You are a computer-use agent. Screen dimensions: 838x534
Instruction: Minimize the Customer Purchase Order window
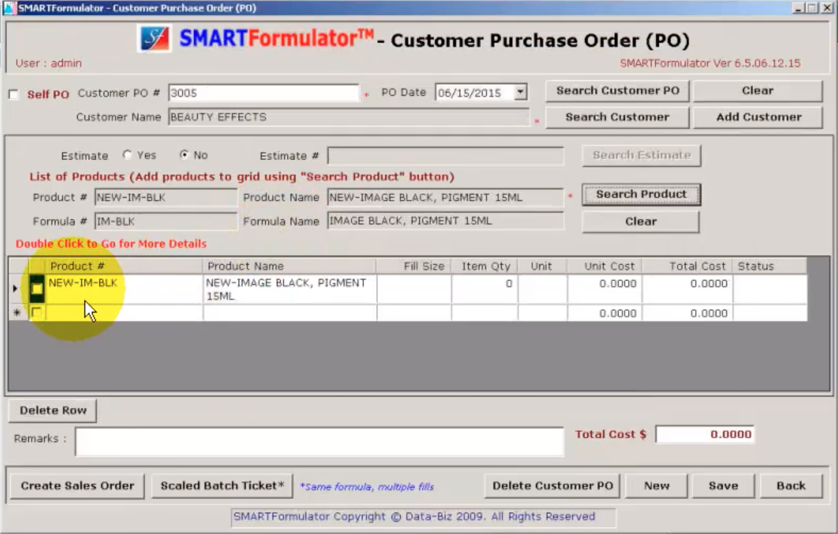coord(798,8)
